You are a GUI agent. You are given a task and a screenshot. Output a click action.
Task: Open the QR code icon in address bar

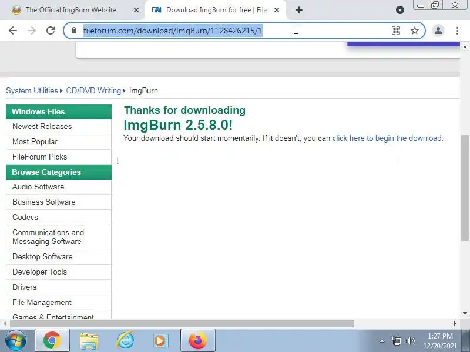click(x=396, y=31)
